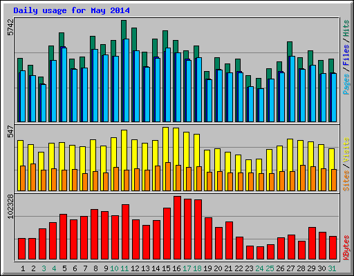
Task: Click the yellow "Visits" legend label
Action: coord(346,150)
